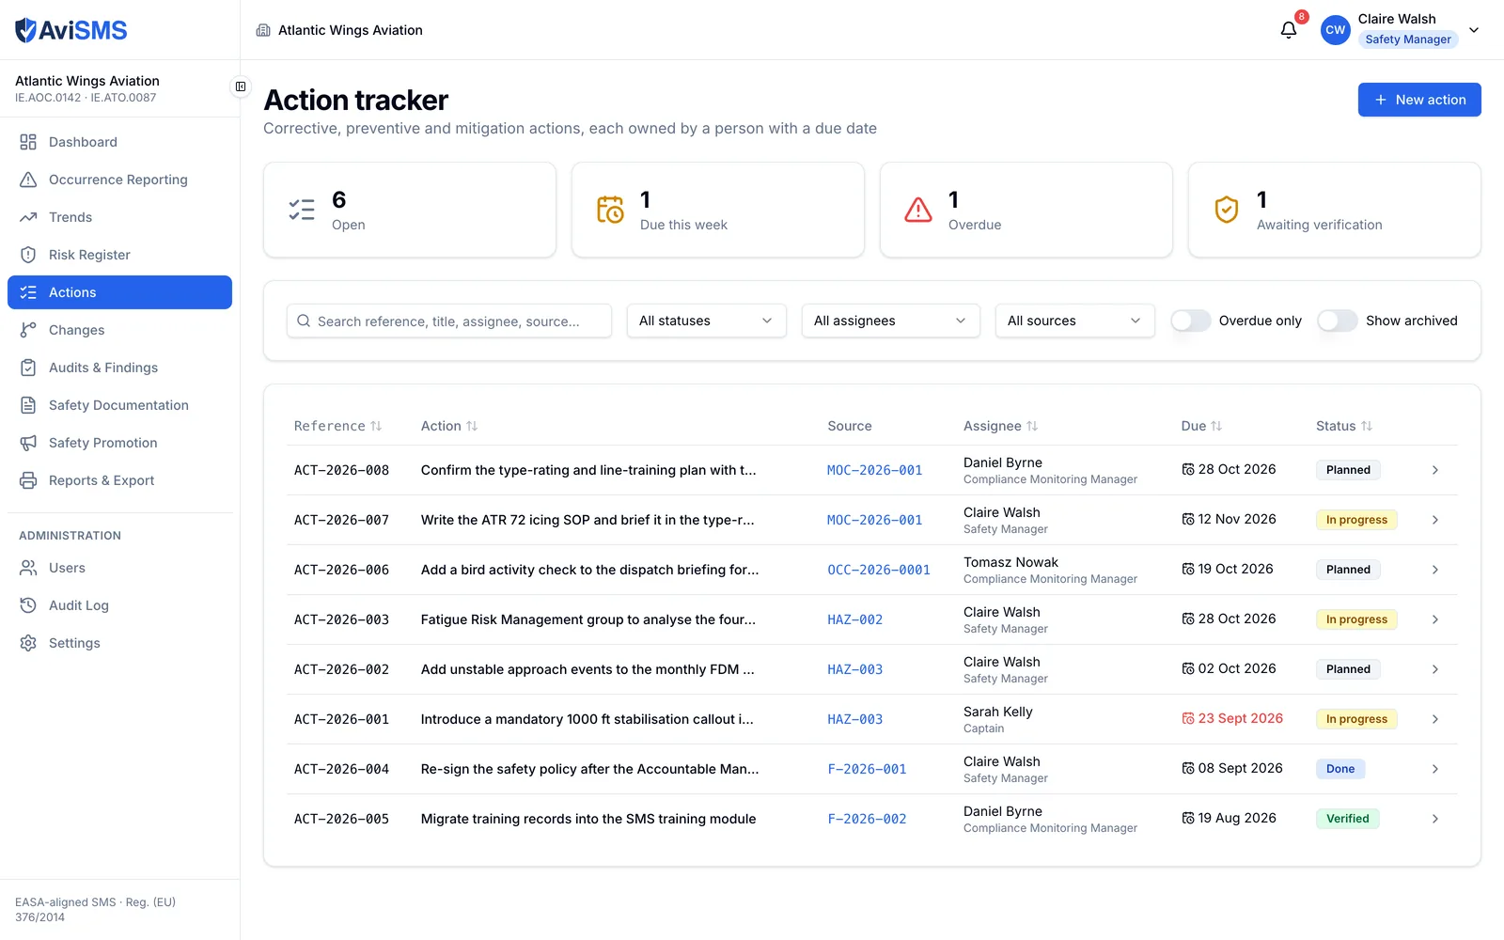
Task: Click the overdue calendar icon beside 23 Sept 2026
Action: click(x=1188, y=718)
